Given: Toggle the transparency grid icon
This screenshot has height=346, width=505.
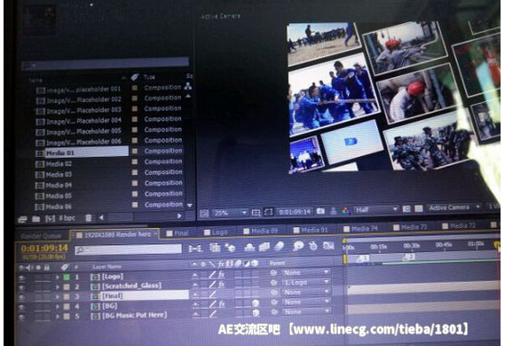Looking at the screenshot, I should (x=418, y=208).
